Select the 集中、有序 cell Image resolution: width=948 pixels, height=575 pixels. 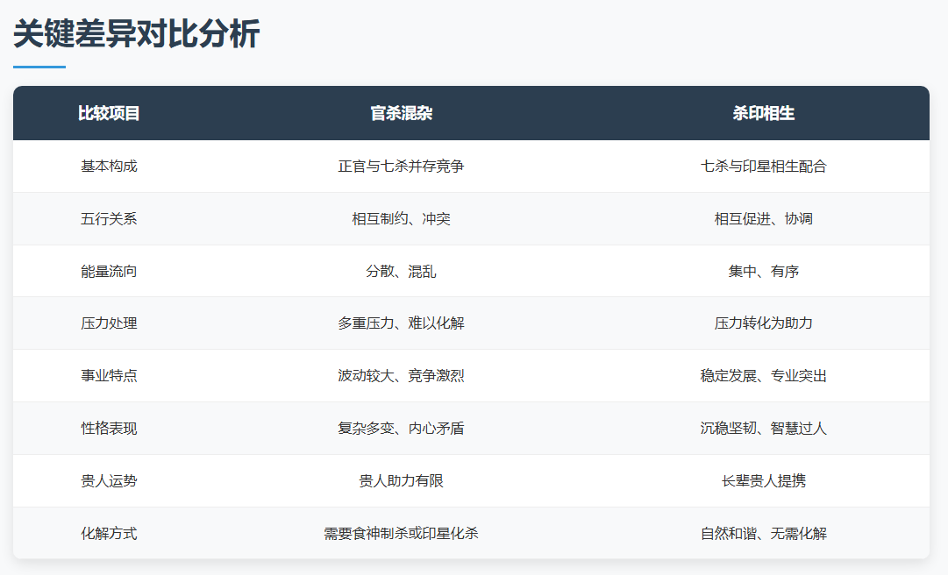click(x=763, y=272)
